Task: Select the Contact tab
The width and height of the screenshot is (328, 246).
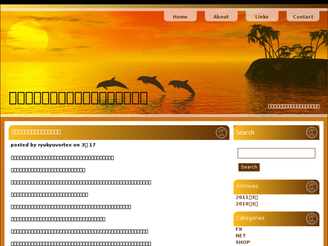Action: point(303,17)
